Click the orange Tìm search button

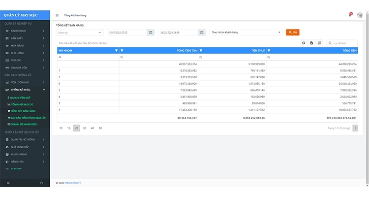point(293,33)
